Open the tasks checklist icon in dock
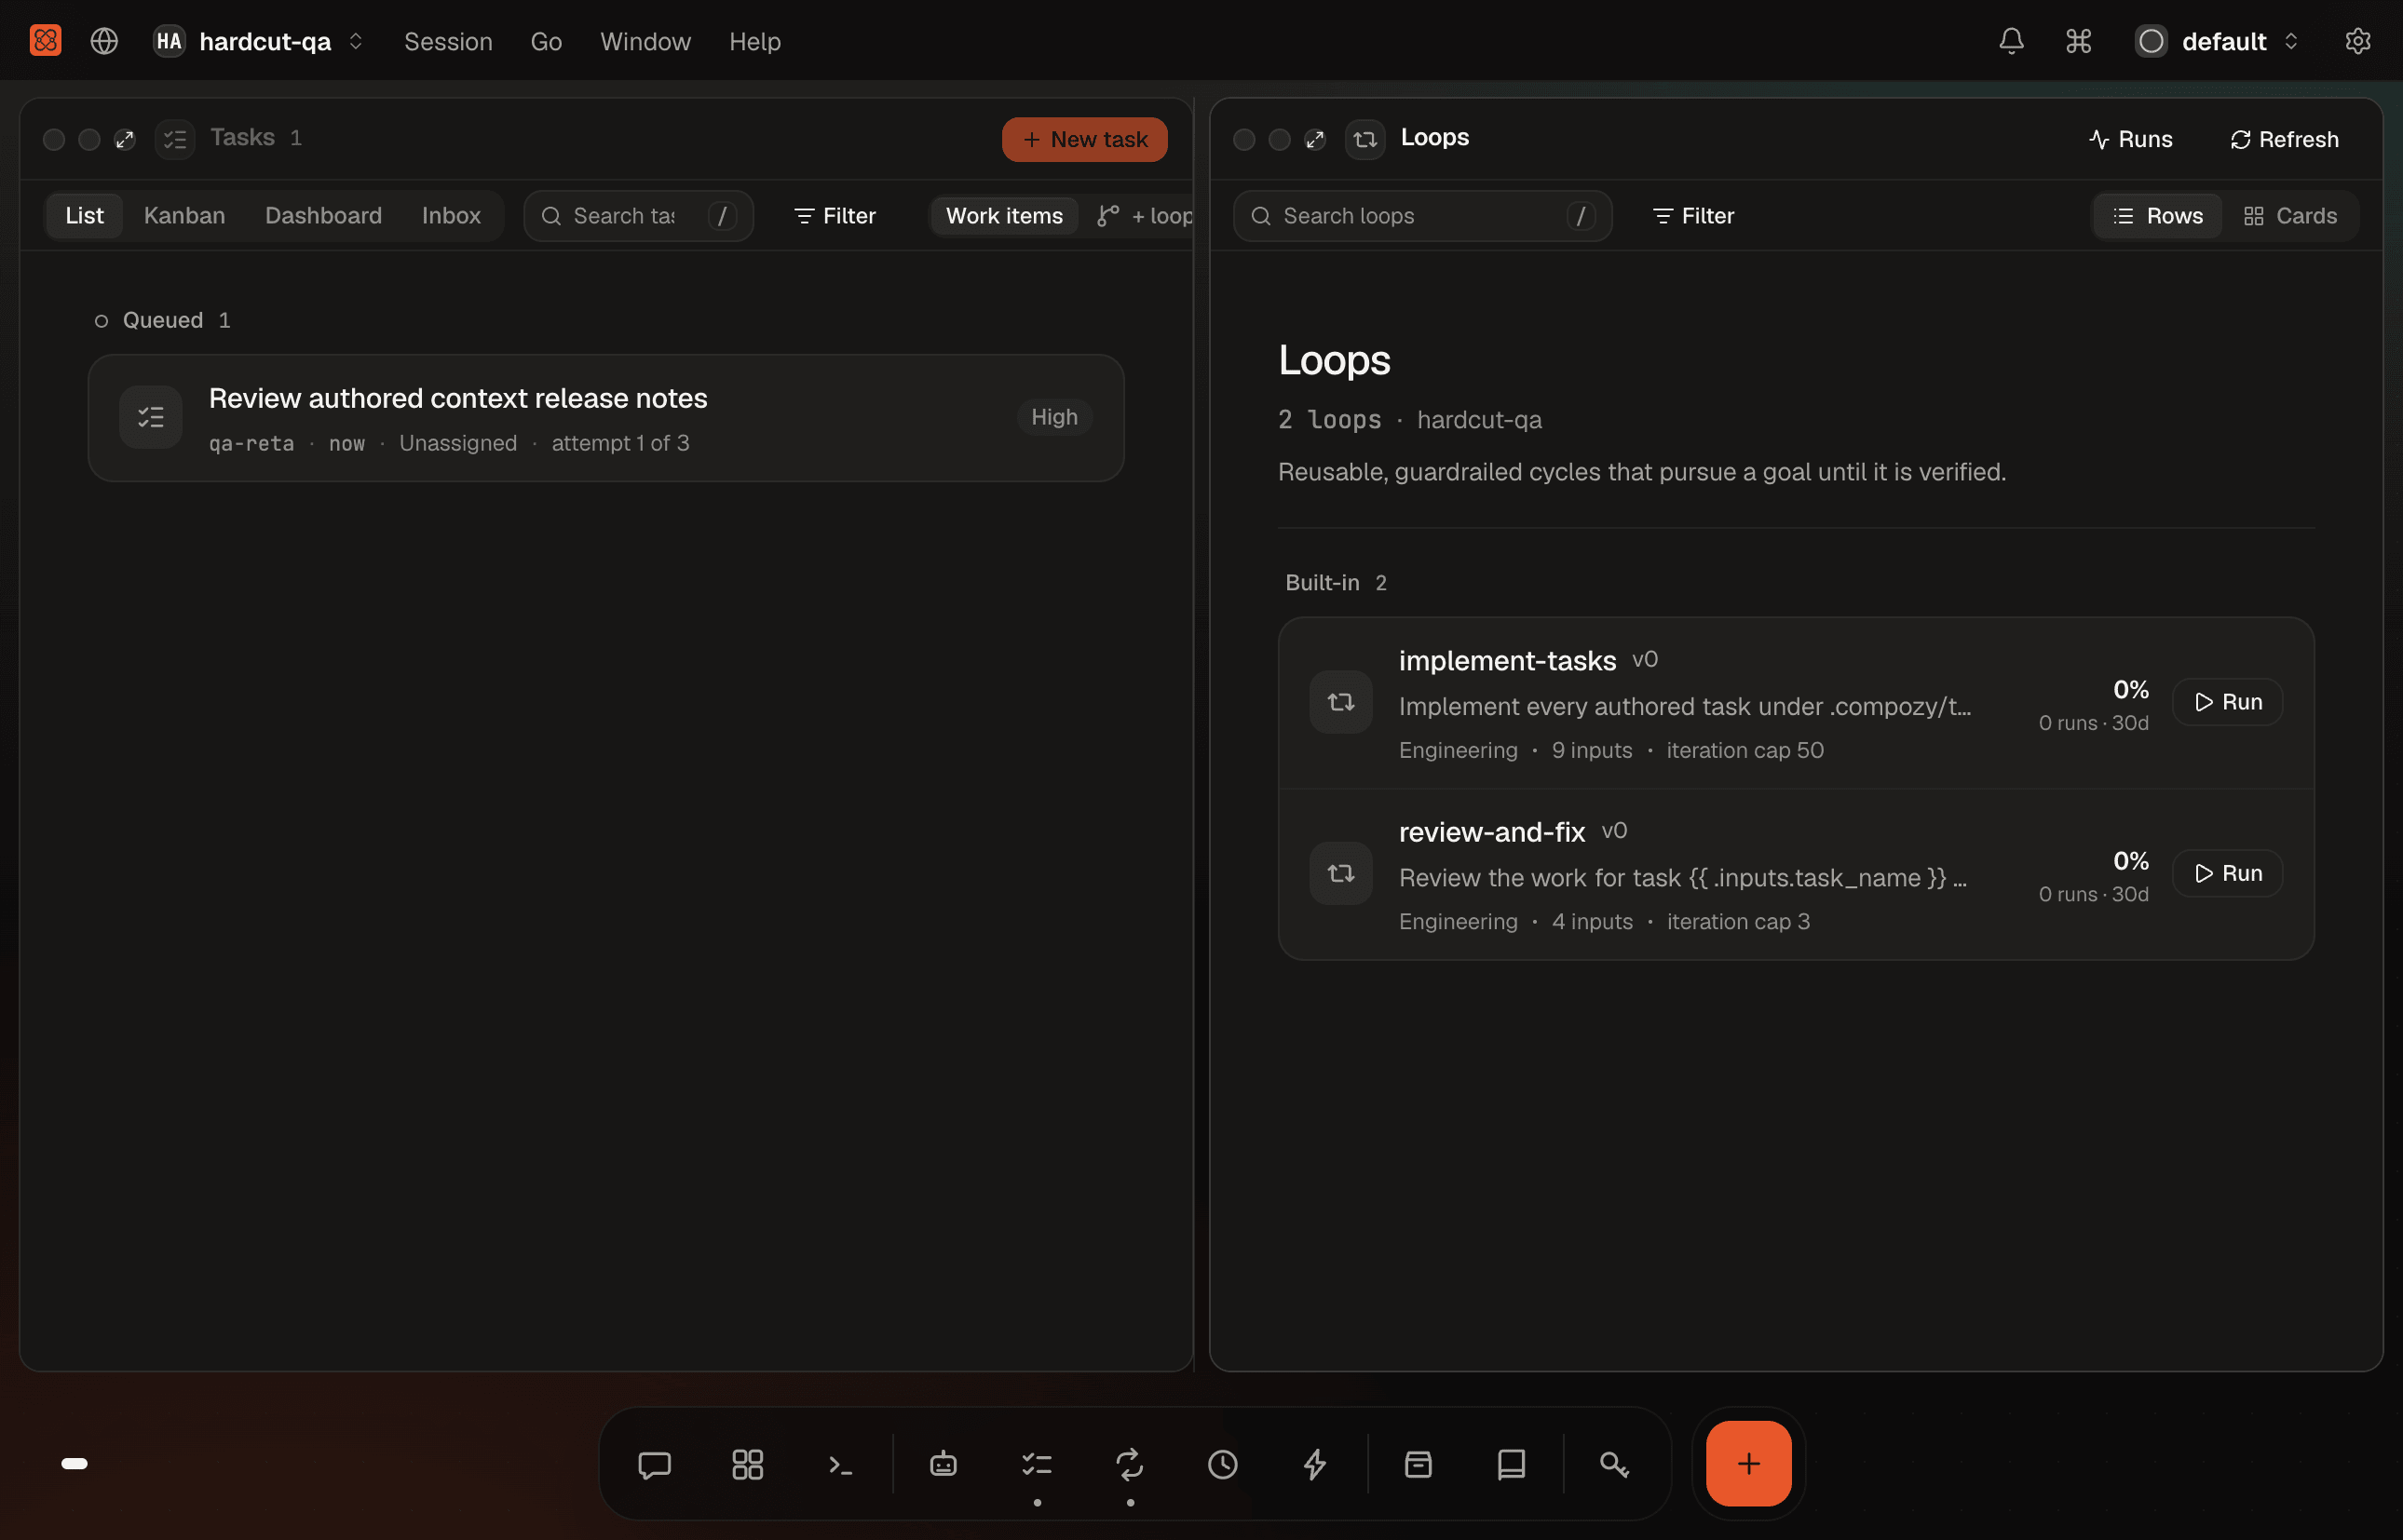This screenshot has width=2403, height=1540. 1037,1464
